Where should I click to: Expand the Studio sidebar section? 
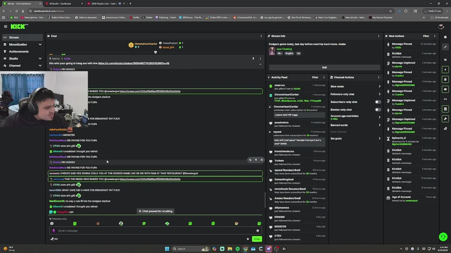point(22,58)
